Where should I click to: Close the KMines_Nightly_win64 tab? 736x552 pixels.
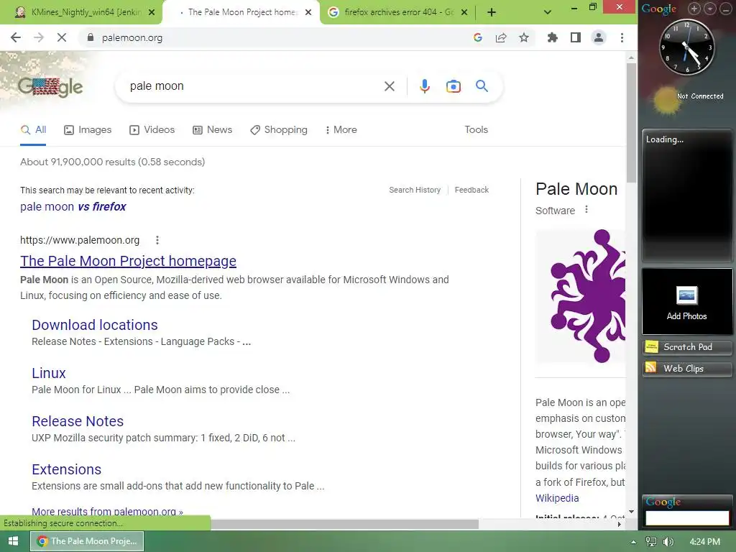(x=152, y=12)
